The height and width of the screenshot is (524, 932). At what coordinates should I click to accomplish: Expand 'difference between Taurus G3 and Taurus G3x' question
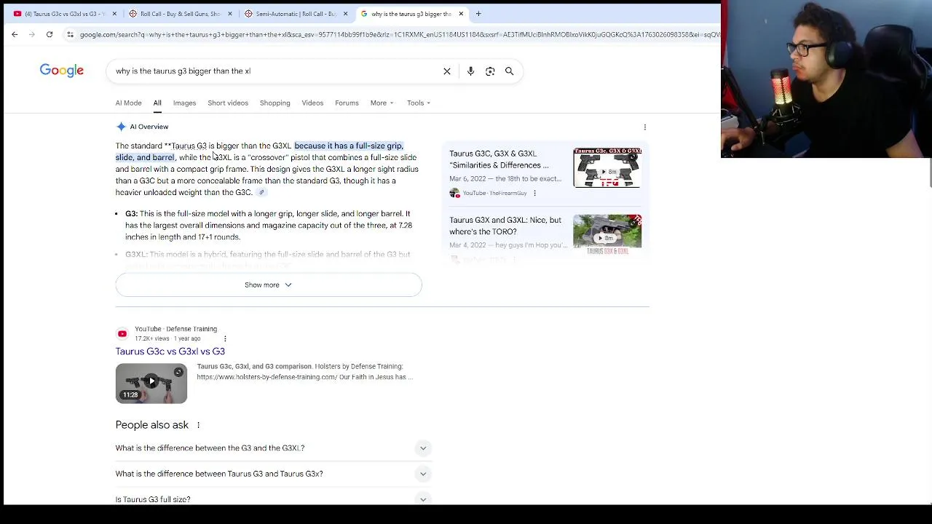tap(273, 474)
